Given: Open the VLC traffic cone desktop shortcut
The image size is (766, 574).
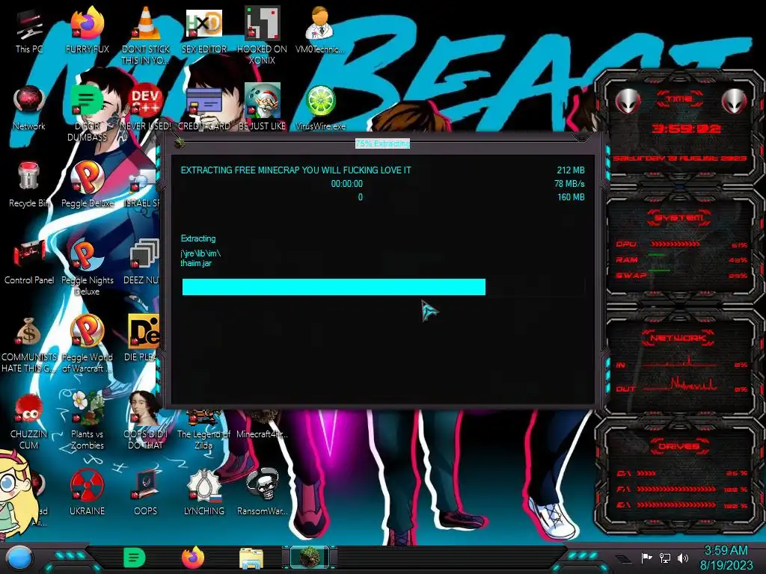Looking at the screenshot, I should click(145, 34).
